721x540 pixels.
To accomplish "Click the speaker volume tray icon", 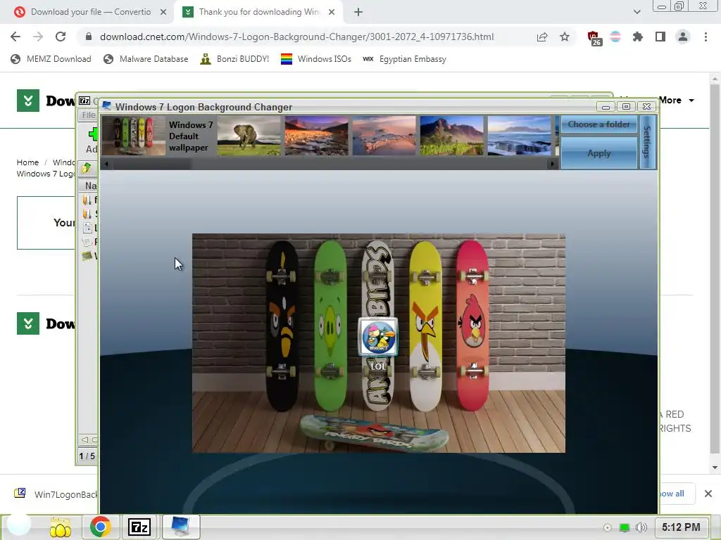I will (641, 527).
